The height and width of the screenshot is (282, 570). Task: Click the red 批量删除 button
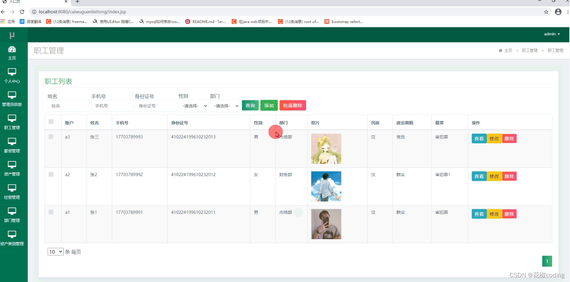(293, 106)
